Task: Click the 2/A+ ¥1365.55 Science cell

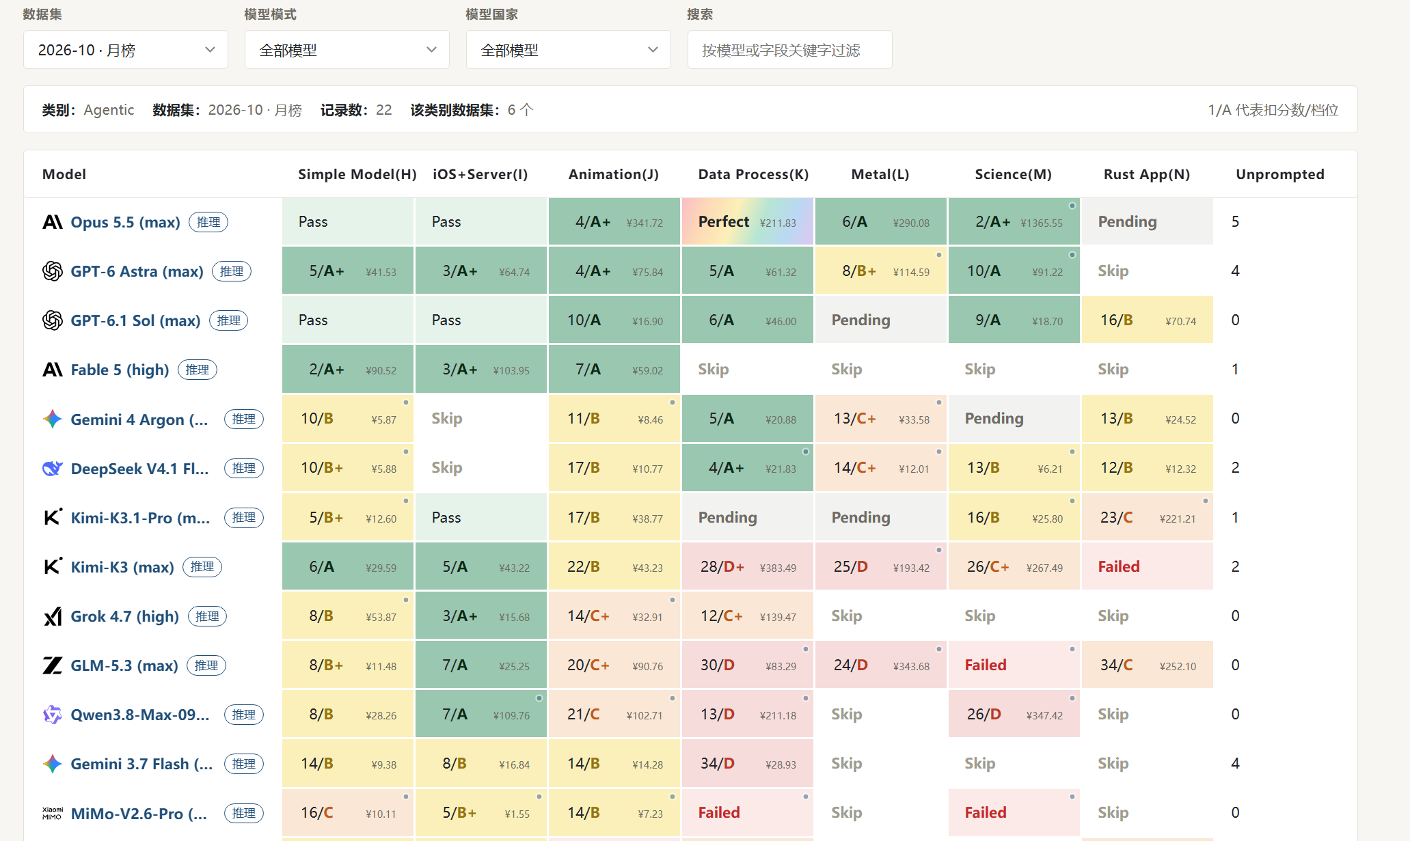Action: (1014, 221)
